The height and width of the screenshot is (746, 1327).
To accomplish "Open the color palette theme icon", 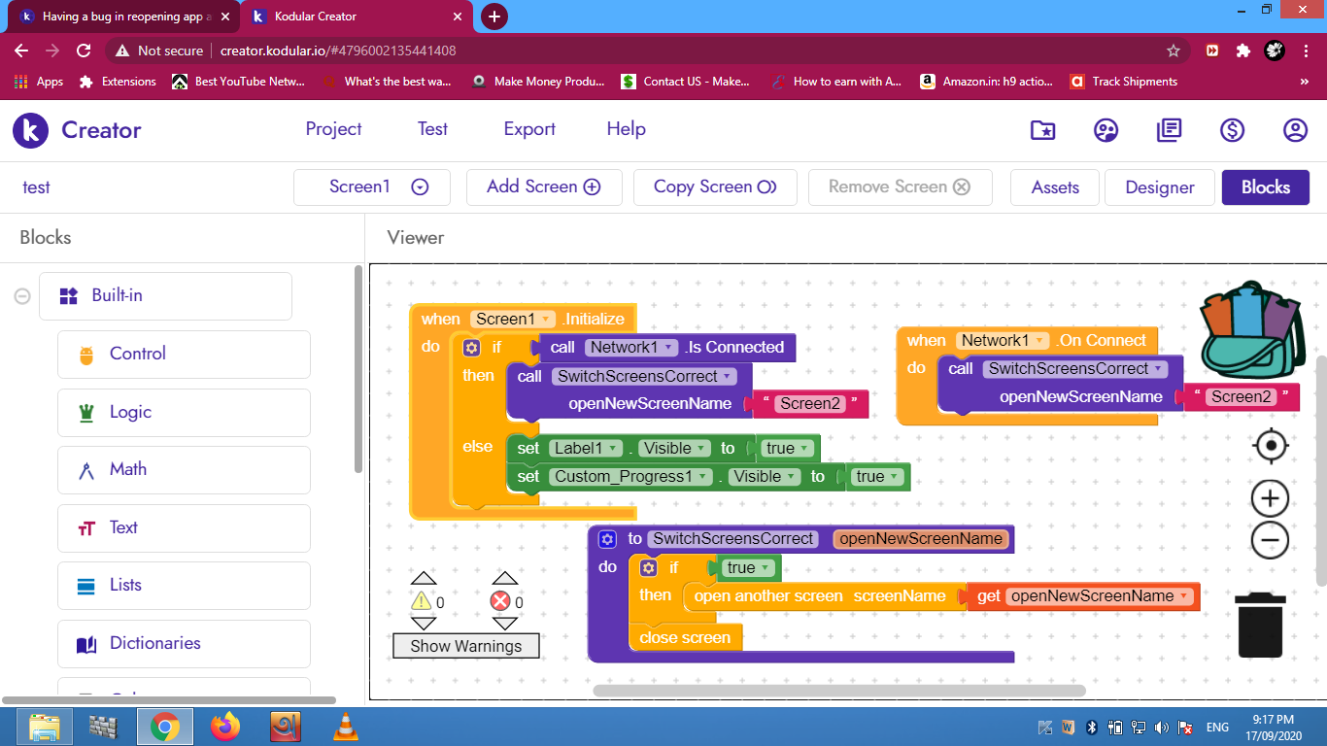I will coord(1106,130).
